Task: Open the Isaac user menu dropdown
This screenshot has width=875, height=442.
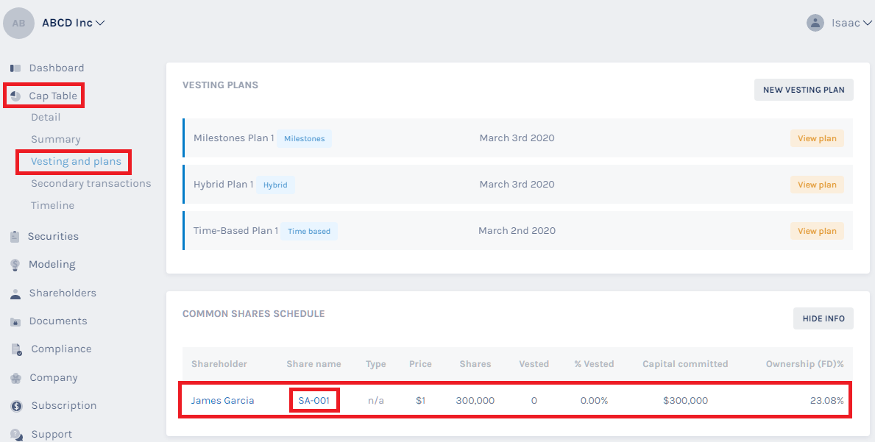Action: (851, 23)
